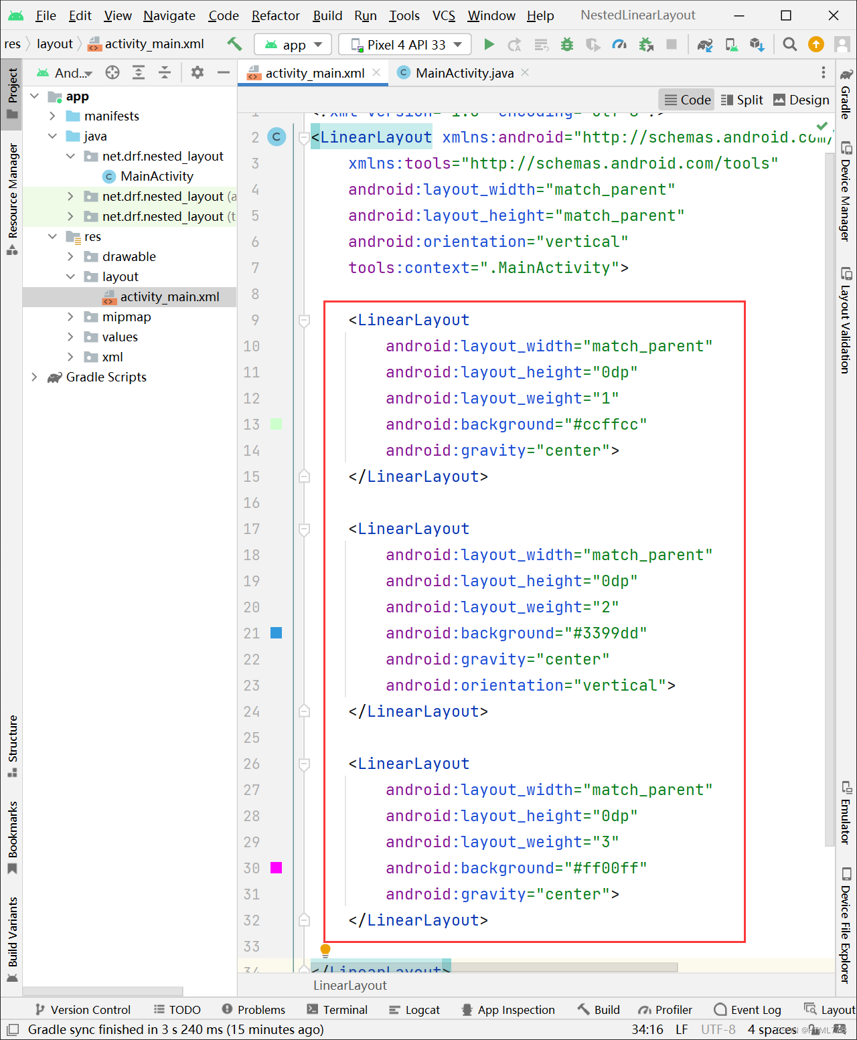Switch to Split view mode

(742, 100)
